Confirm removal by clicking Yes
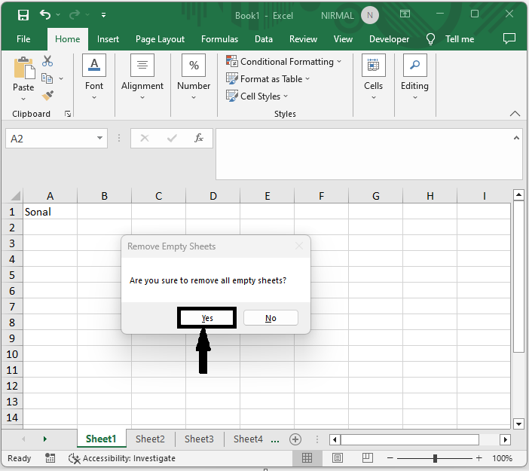 [206, 318]
